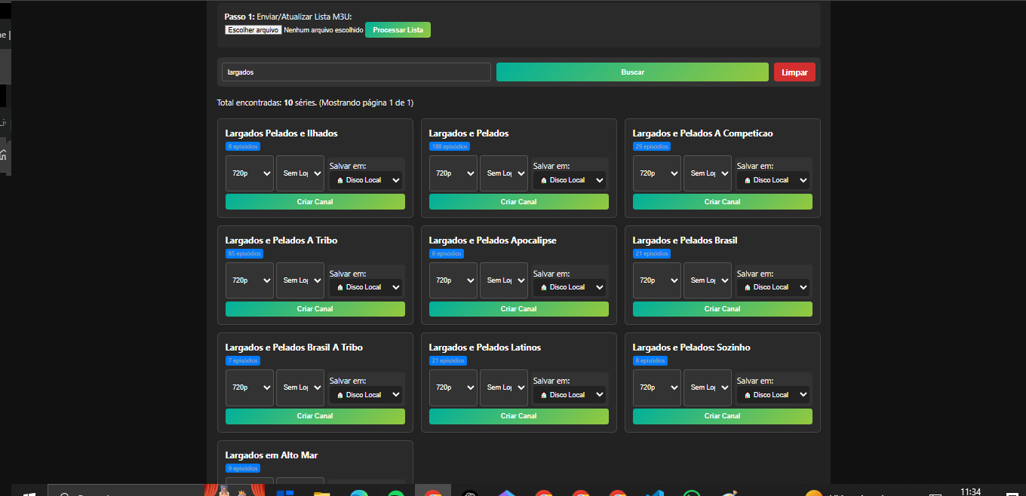Screen dimensions: 1026x496
Task: Open Sem Logo dropdown for Largados e Pelados Latinos
Action: pos(504,387)
